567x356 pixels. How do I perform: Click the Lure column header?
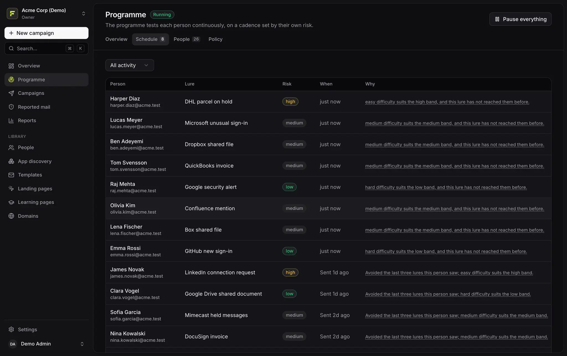point(190,84)
